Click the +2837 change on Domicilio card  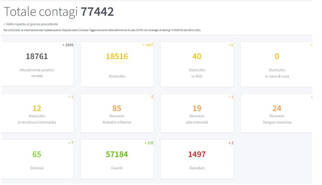point(148,45)
